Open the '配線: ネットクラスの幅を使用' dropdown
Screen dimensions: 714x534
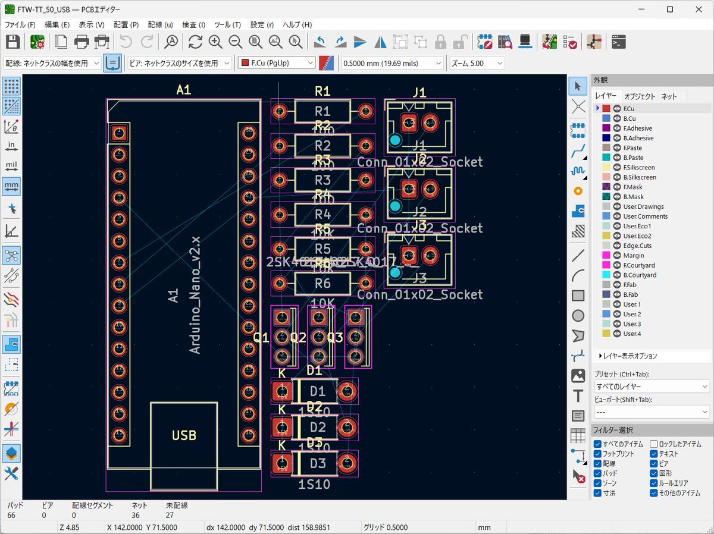coord(52,63)
